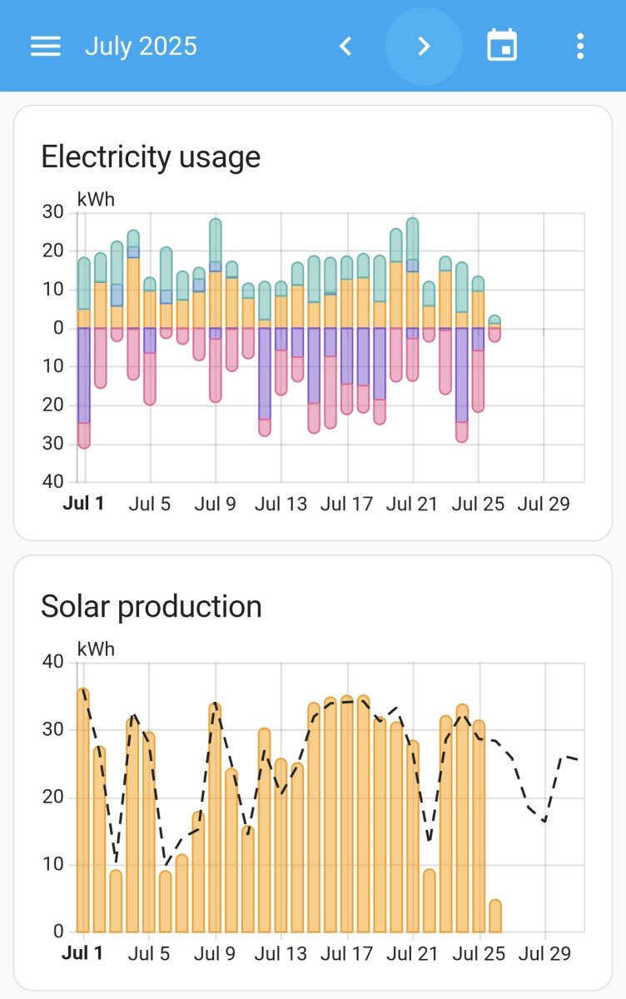Click the Solar production card heading
Image resolution: width=626 pixels, height=999 pixels.
152,606
